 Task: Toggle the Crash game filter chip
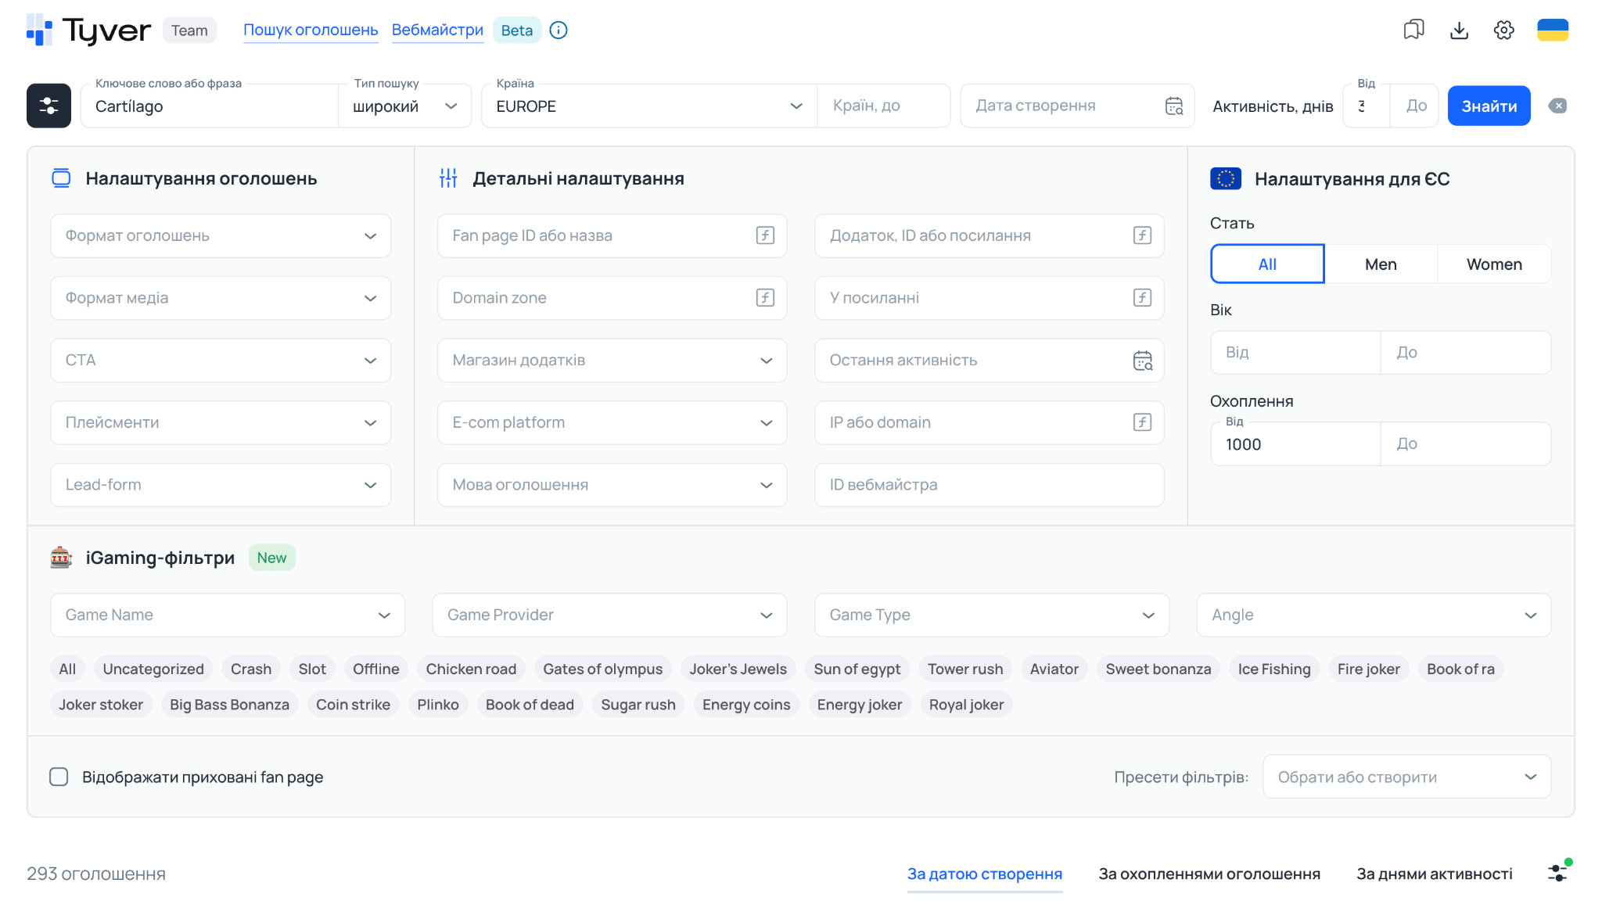[251, 669]
